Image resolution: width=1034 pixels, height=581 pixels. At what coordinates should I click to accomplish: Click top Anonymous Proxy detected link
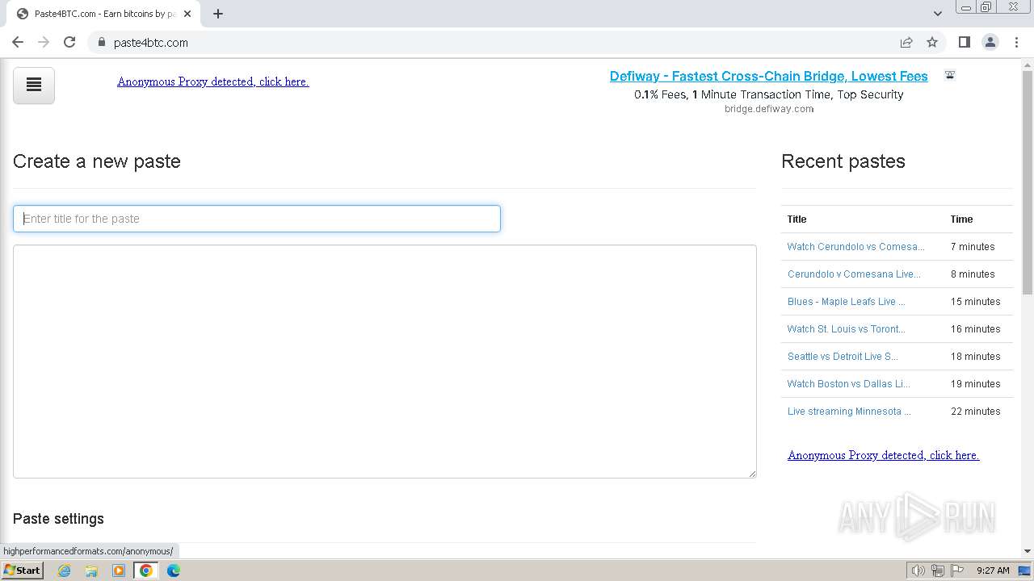(212, 82)
